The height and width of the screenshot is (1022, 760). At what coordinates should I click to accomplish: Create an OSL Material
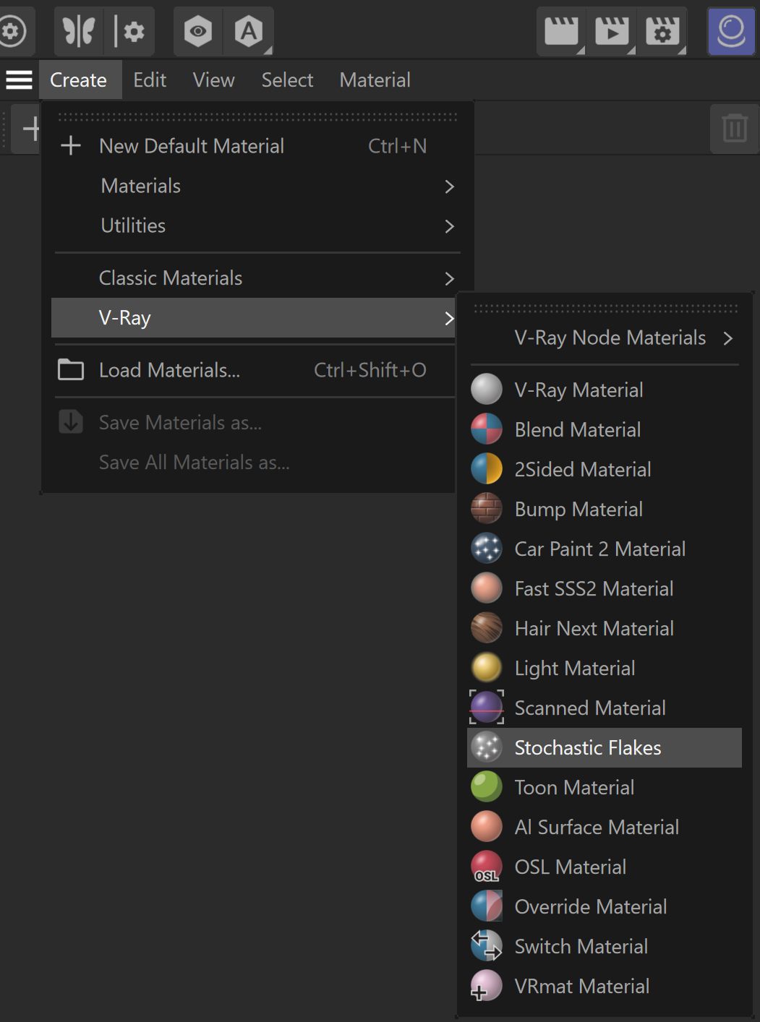(x=605, y=867)
